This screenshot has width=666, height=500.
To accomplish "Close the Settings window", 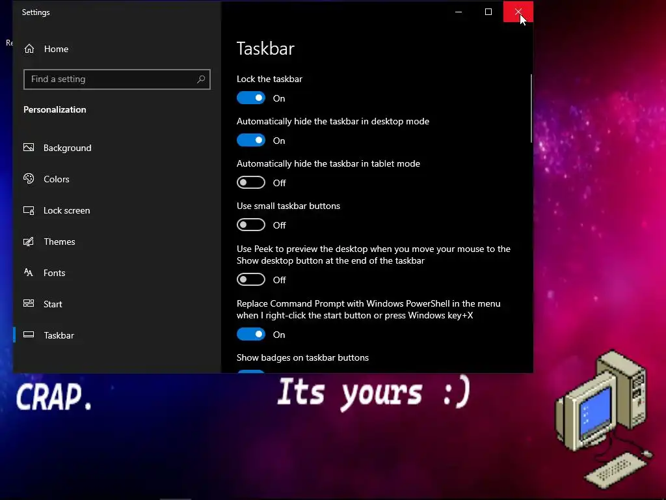I will pyautogui.click(x=518, y=12).
